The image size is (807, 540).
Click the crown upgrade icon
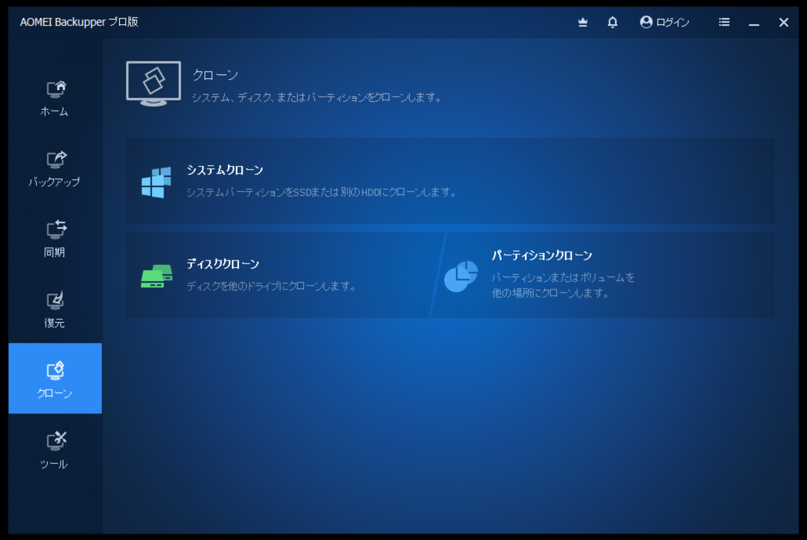583,22
